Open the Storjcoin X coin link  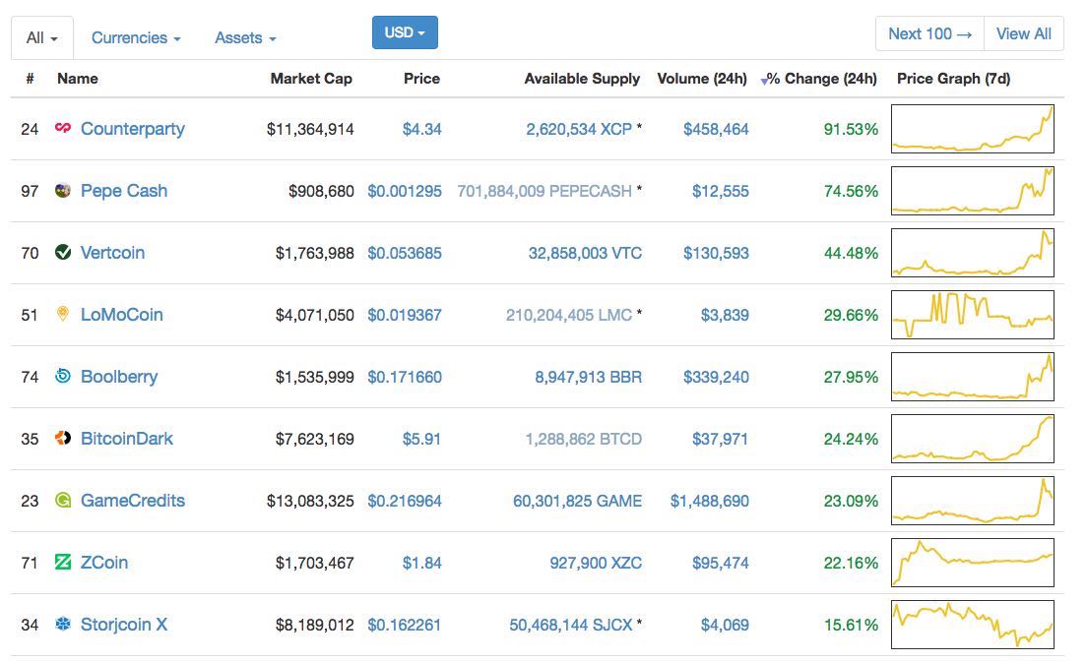(x=124, y=624)
